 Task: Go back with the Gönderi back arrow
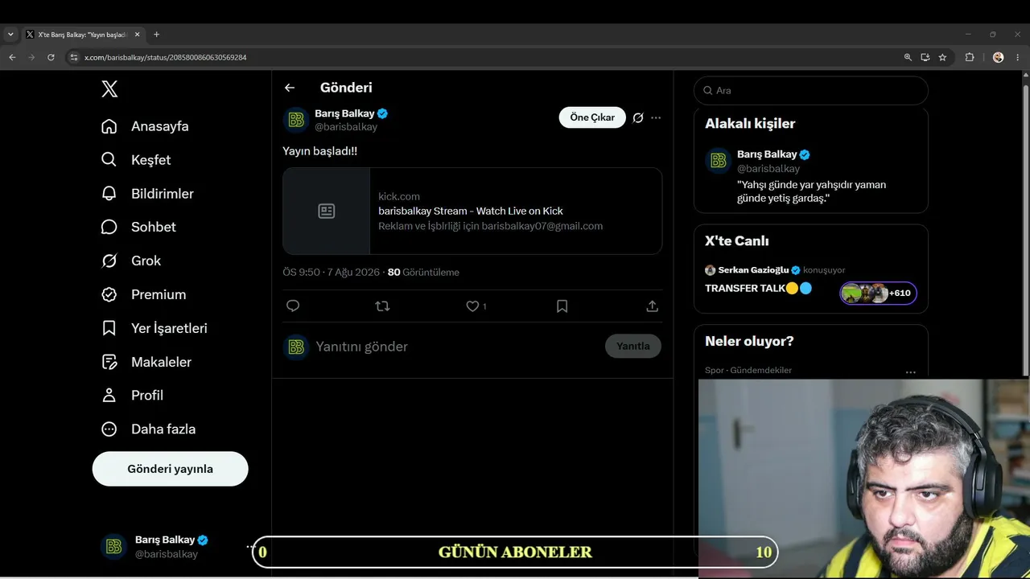point(290,88)
